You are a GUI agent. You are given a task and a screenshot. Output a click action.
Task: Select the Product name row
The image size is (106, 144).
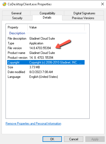46,53
